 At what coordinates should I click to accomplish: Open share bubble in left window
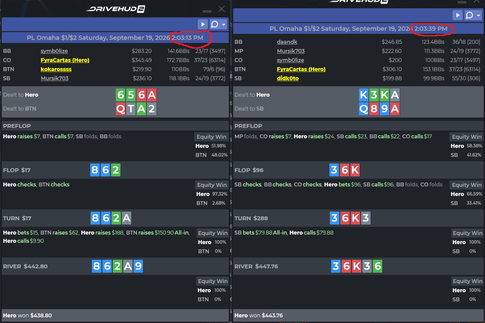(215, 24)
